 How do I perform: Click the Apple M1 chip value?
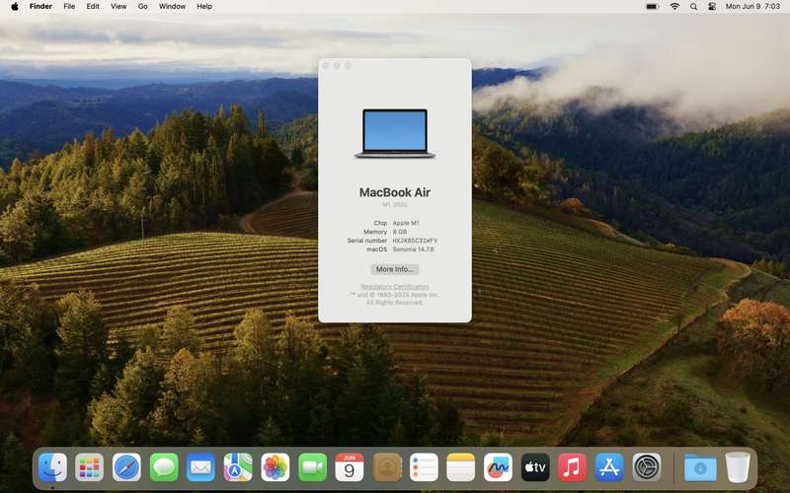point(406,223)
